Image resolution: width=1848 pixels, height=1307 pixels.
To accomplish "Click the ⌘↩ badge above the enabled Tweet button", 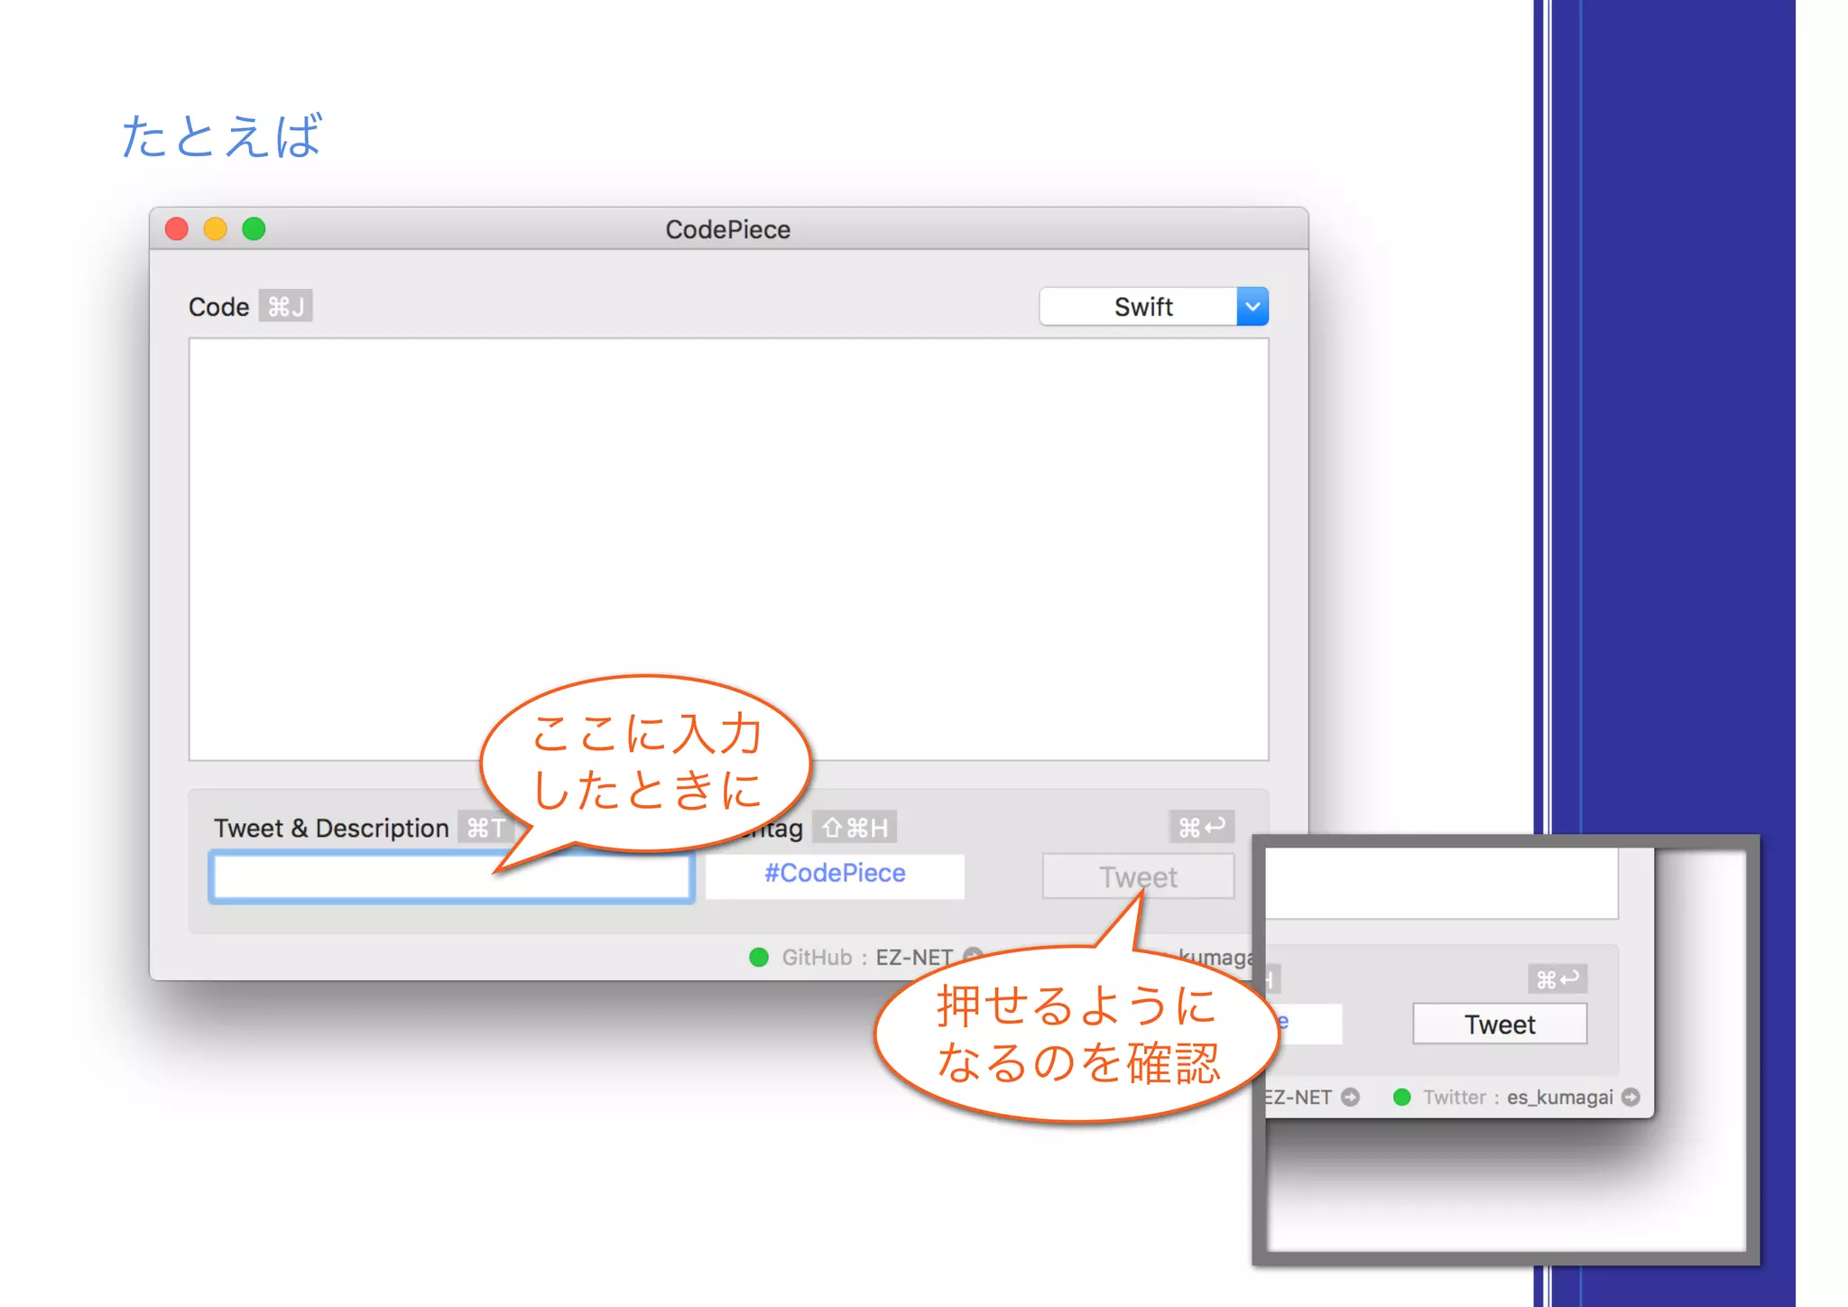I will click(1557, 979).
